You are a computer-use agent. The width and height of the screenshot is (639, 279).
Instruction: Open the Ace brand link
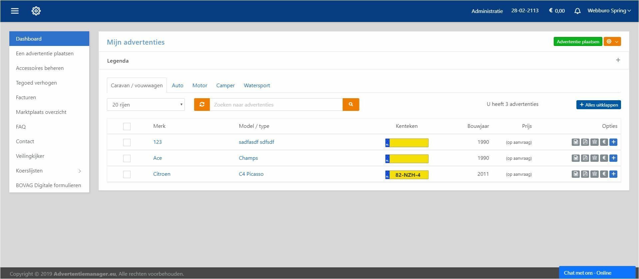click(x=157, y=158)
